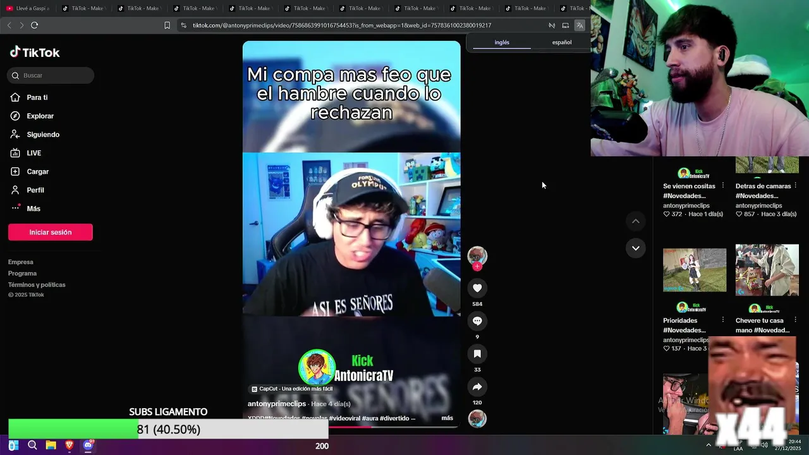
Task: Open site settings icon in address bar
Action: [x=183, y=25]
